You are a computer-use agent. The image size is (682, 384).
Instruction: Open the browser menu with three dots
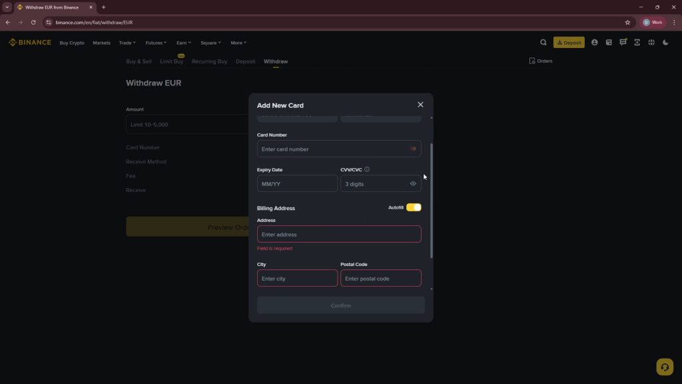674,22
